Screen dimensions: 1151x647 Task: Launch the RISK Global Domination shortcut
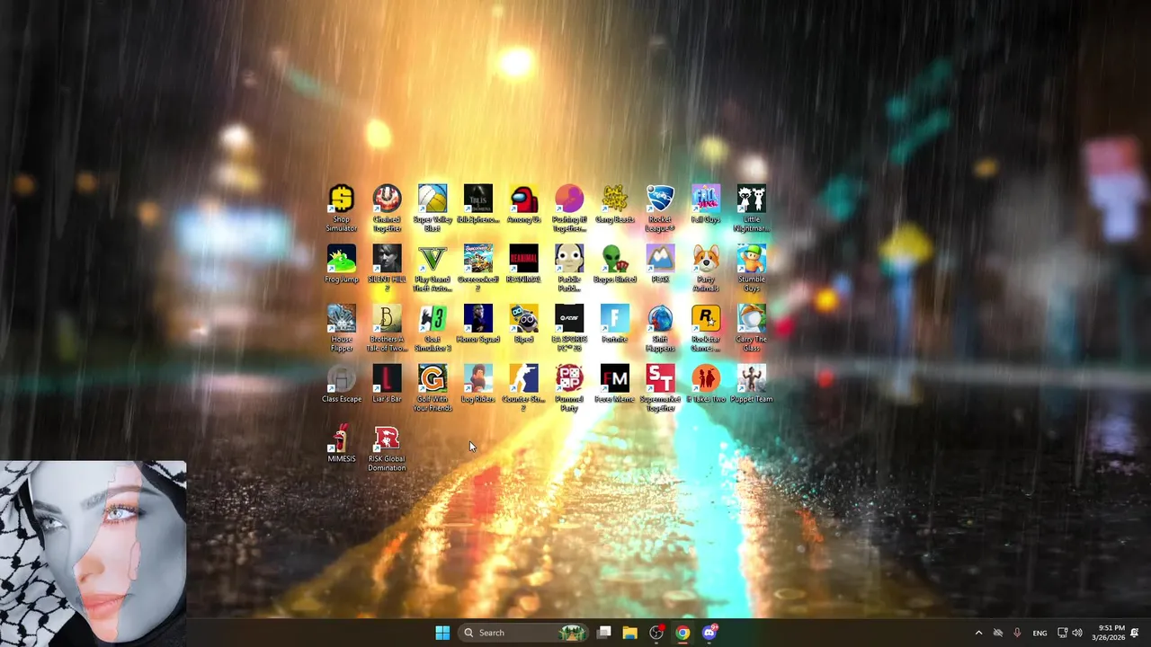pos(387,448)
